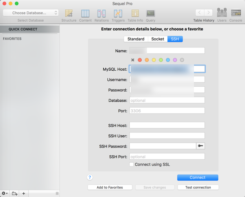
Task: Pick the gray color label
Action: pyautogui.click(x=182, y=60)
